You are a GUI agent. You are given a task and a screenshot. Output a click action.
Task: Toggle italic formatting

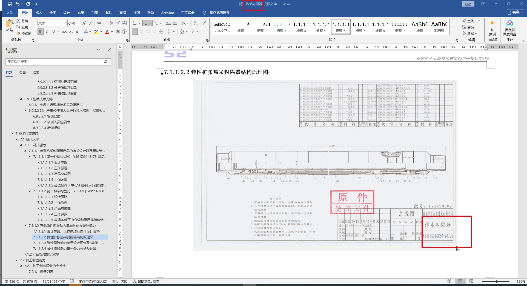click(47, 32)
